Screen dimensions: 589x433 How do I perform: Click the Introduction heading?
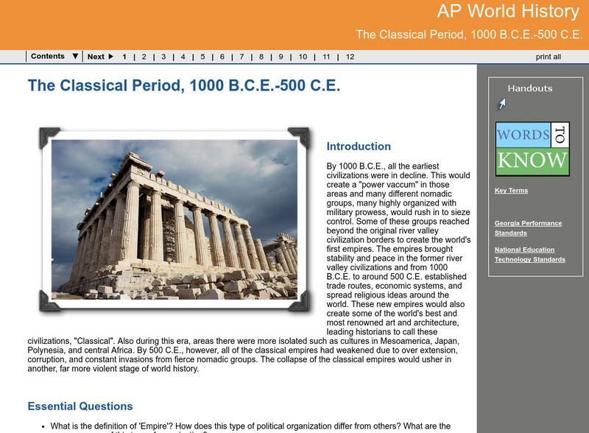click(359, 147)
